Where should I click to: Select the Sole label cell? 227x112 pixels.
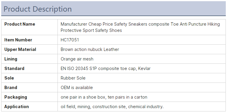[30, 78]
